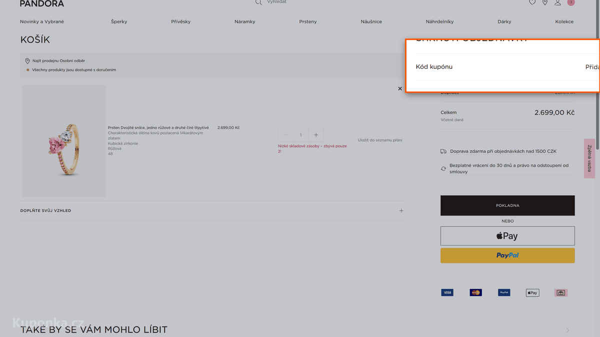The height and width of the screenshot is (337, 600).
Task: Select the 2.699,00 Kč total amount
Action: [554, 113]
